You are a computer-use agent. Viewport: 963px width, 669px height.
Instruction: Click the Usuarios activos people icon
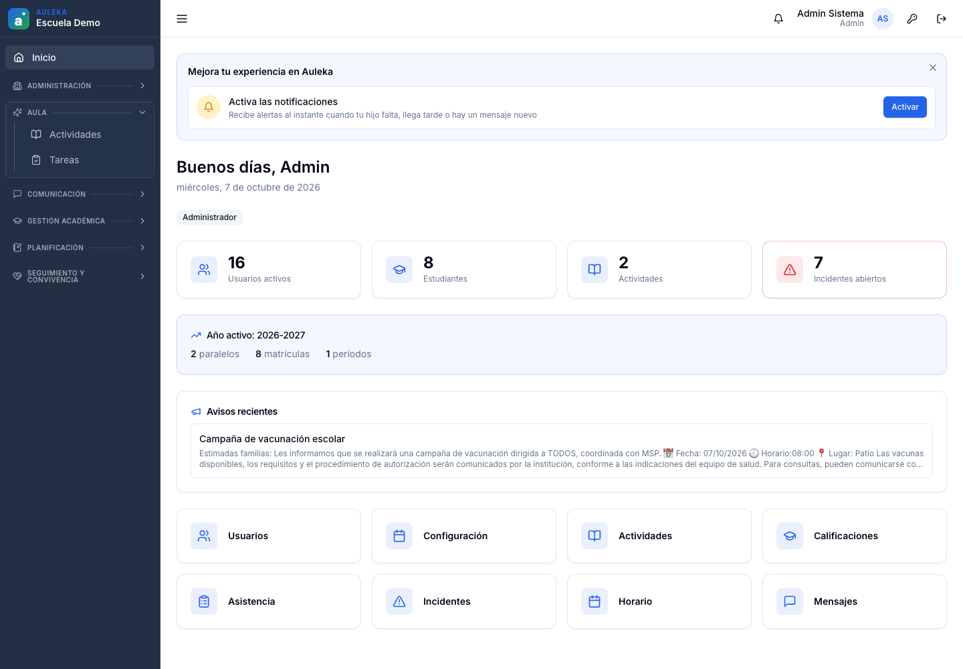204,270
